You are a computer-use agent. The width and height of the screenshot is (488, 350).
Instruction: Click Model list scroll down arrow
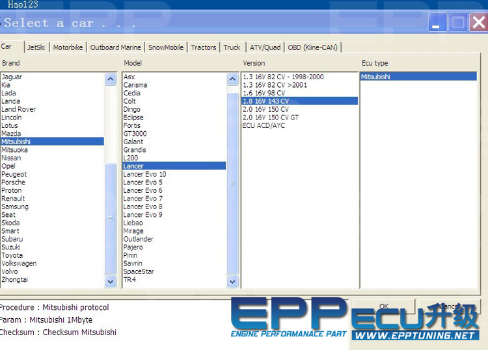(232, 282)
